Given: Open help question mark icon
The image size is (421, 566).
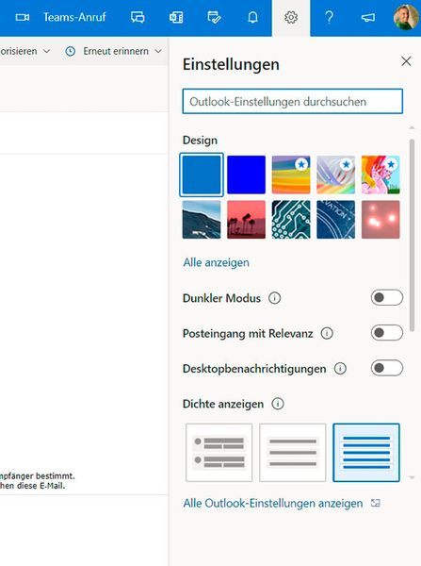Looking at the screenshot, I should tap(329, 17).
